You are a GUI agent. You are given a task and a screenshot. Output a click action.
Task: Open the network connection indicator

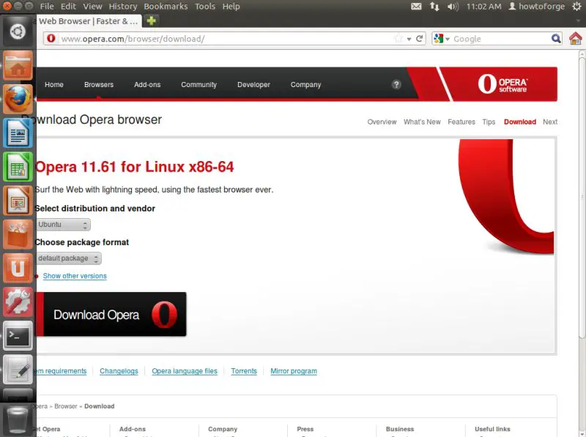[434, 7]
